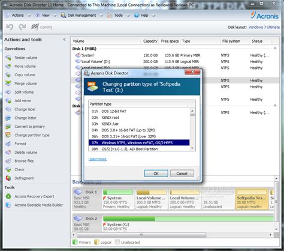The height and width of the screenshot is (251, 284).
Task: Open the Tools menu
Action: [119, 16]
